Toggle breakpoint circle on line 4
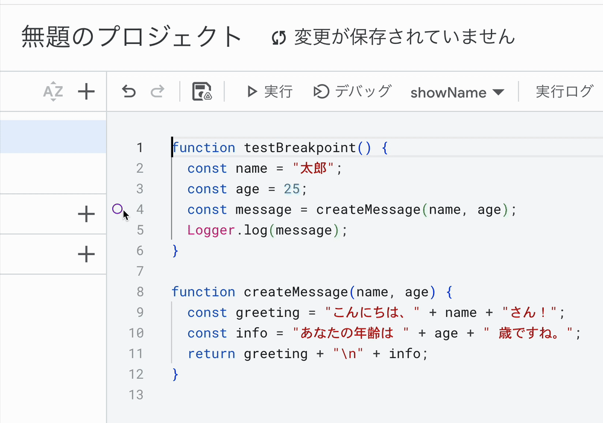The image size is (603, 423). pyautogui.click(x=118, y=209)
